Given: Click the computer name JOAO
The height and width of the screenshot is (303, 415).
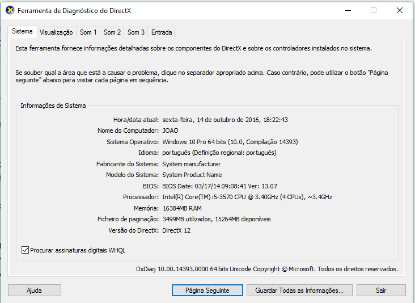Looking at the screenshot, I should 170,131.
